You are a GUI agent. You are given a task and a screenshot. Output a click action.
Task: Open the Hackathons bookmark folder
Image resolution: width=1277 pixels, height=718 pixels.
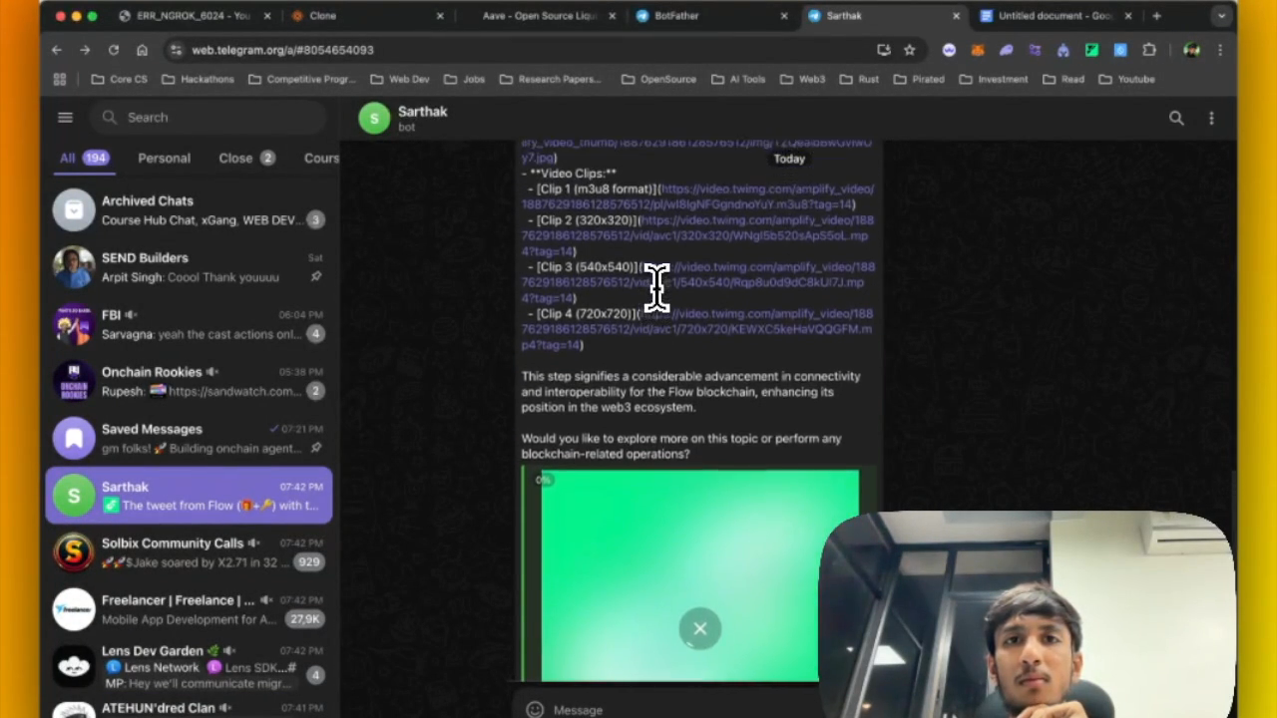point(198,80)
